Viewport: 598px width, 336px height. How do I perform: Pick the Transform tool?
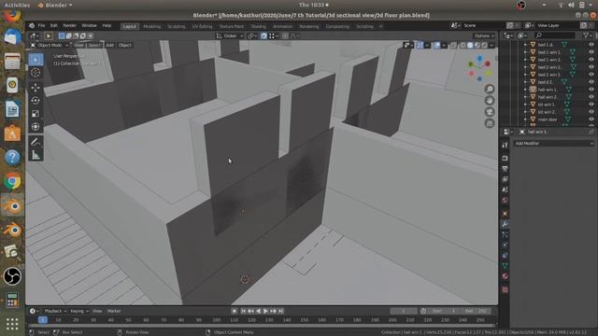coord(36,127)
